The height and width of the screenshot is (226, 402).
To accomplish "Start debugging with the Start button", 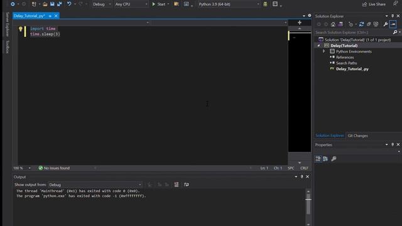I will [159, 4].
